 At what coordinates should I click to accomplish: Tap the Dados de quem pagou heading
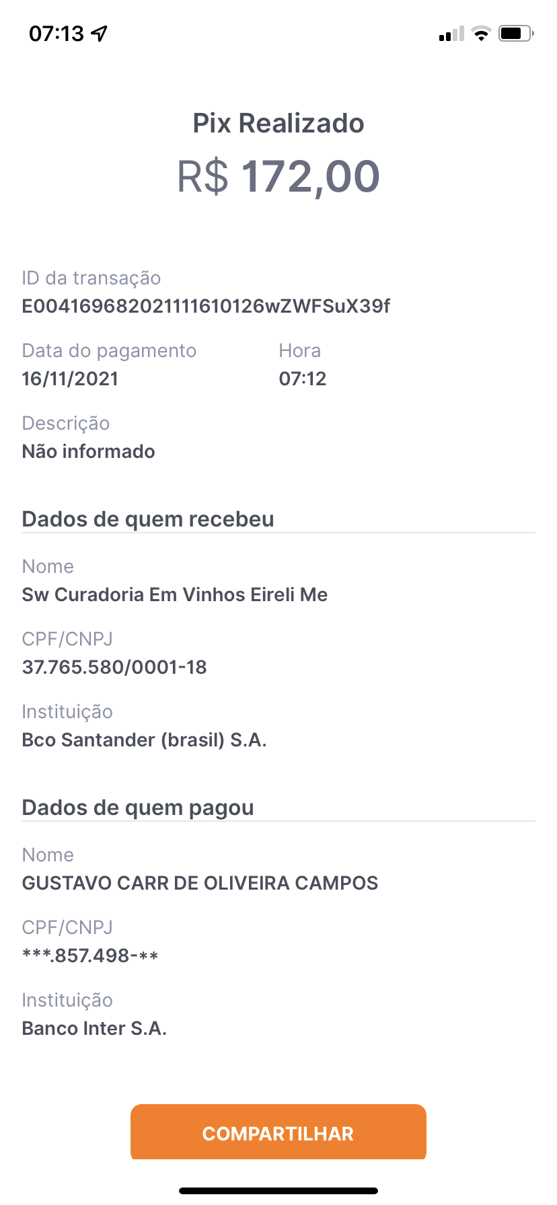pos(138,808)
